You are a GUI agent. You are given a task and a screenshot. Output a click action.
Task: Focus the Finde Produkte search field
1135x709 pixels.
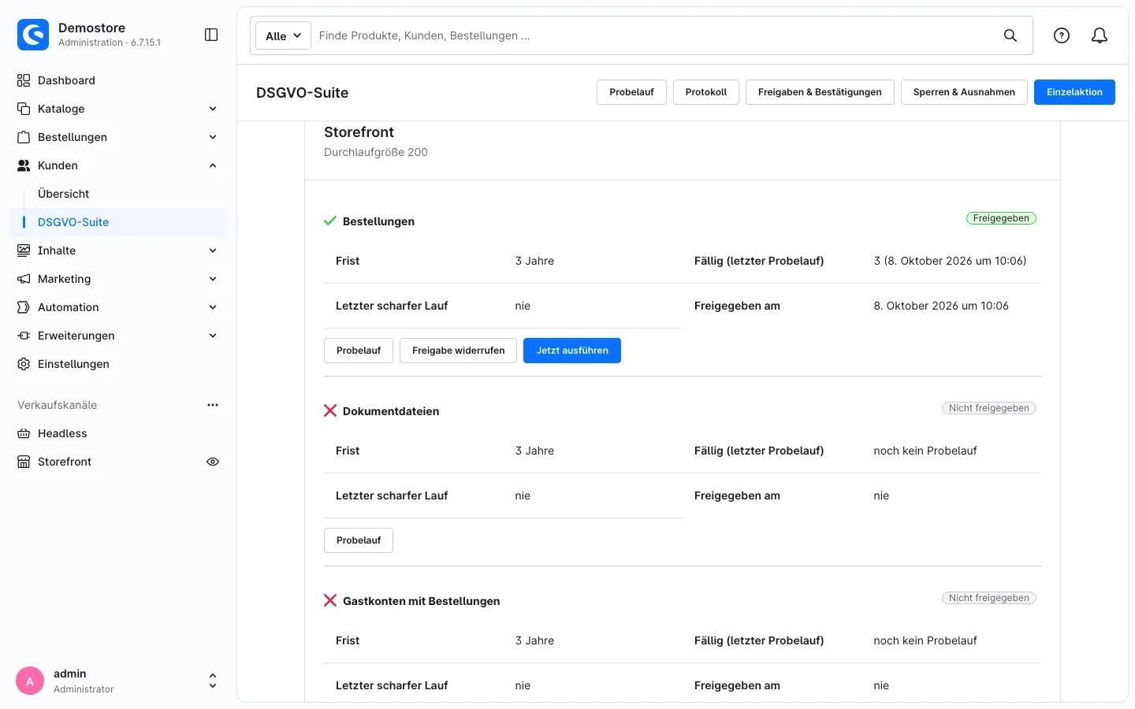[x=654, y=35]
